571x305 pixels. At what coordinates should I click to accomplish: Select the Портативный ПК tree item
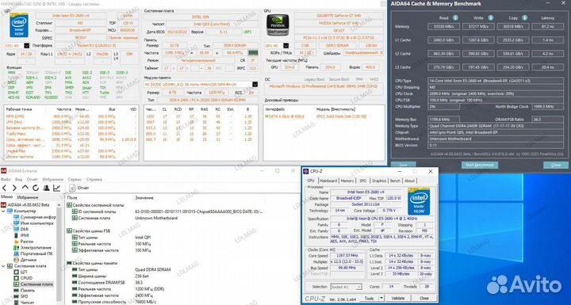point(33,254)
